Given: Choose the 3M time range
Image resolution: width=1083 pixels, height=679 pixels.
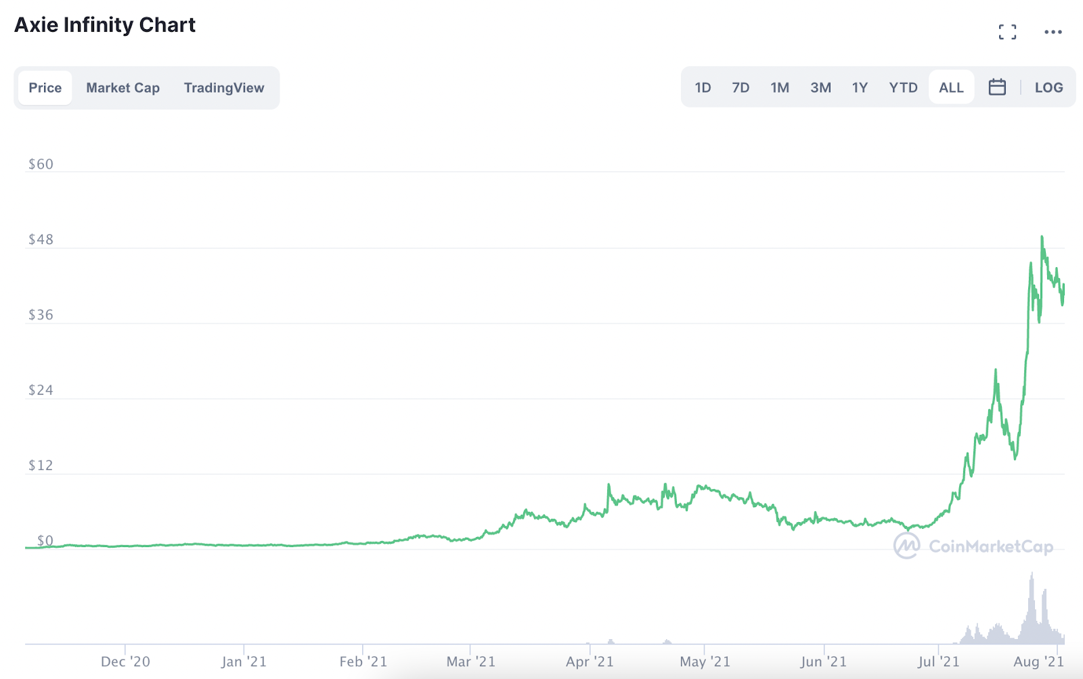Looking at the screenshot, I should point(820,87).
